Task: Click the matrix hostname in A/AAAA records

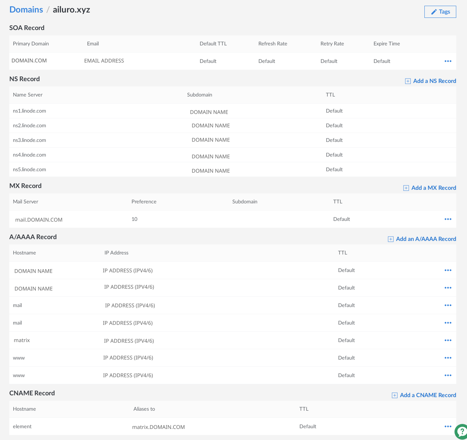Action: pos(22,340)
